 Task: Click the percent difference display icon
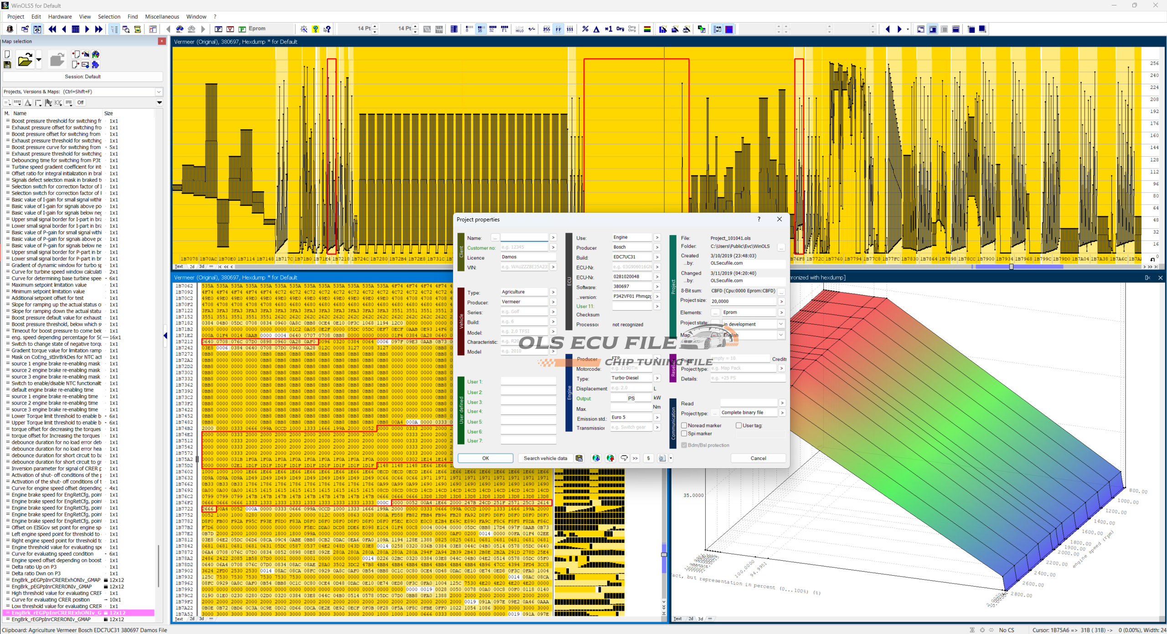point(585,29)
